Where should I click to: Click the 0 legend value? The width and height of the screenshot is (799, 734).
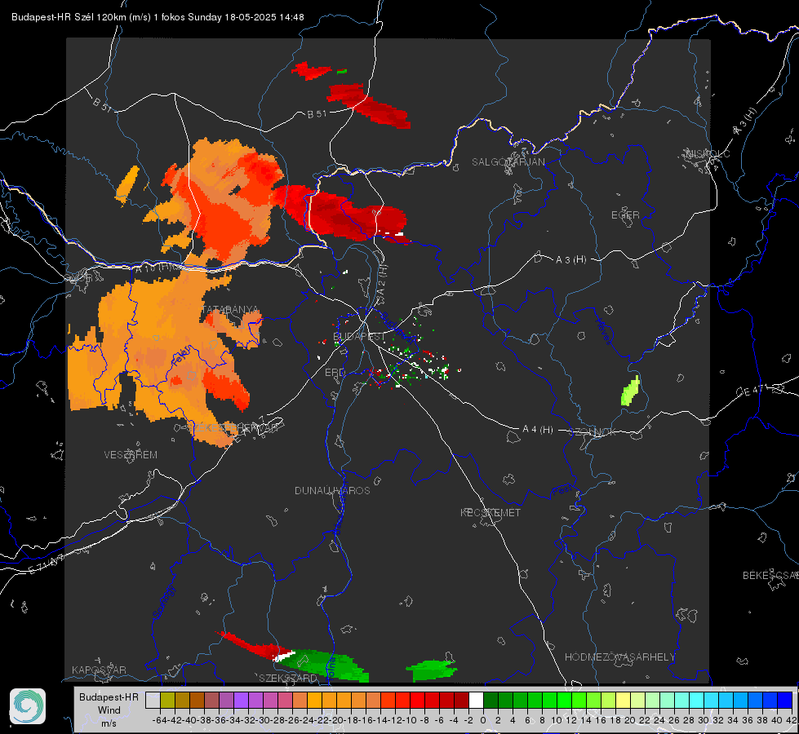(x=483, y=720)
